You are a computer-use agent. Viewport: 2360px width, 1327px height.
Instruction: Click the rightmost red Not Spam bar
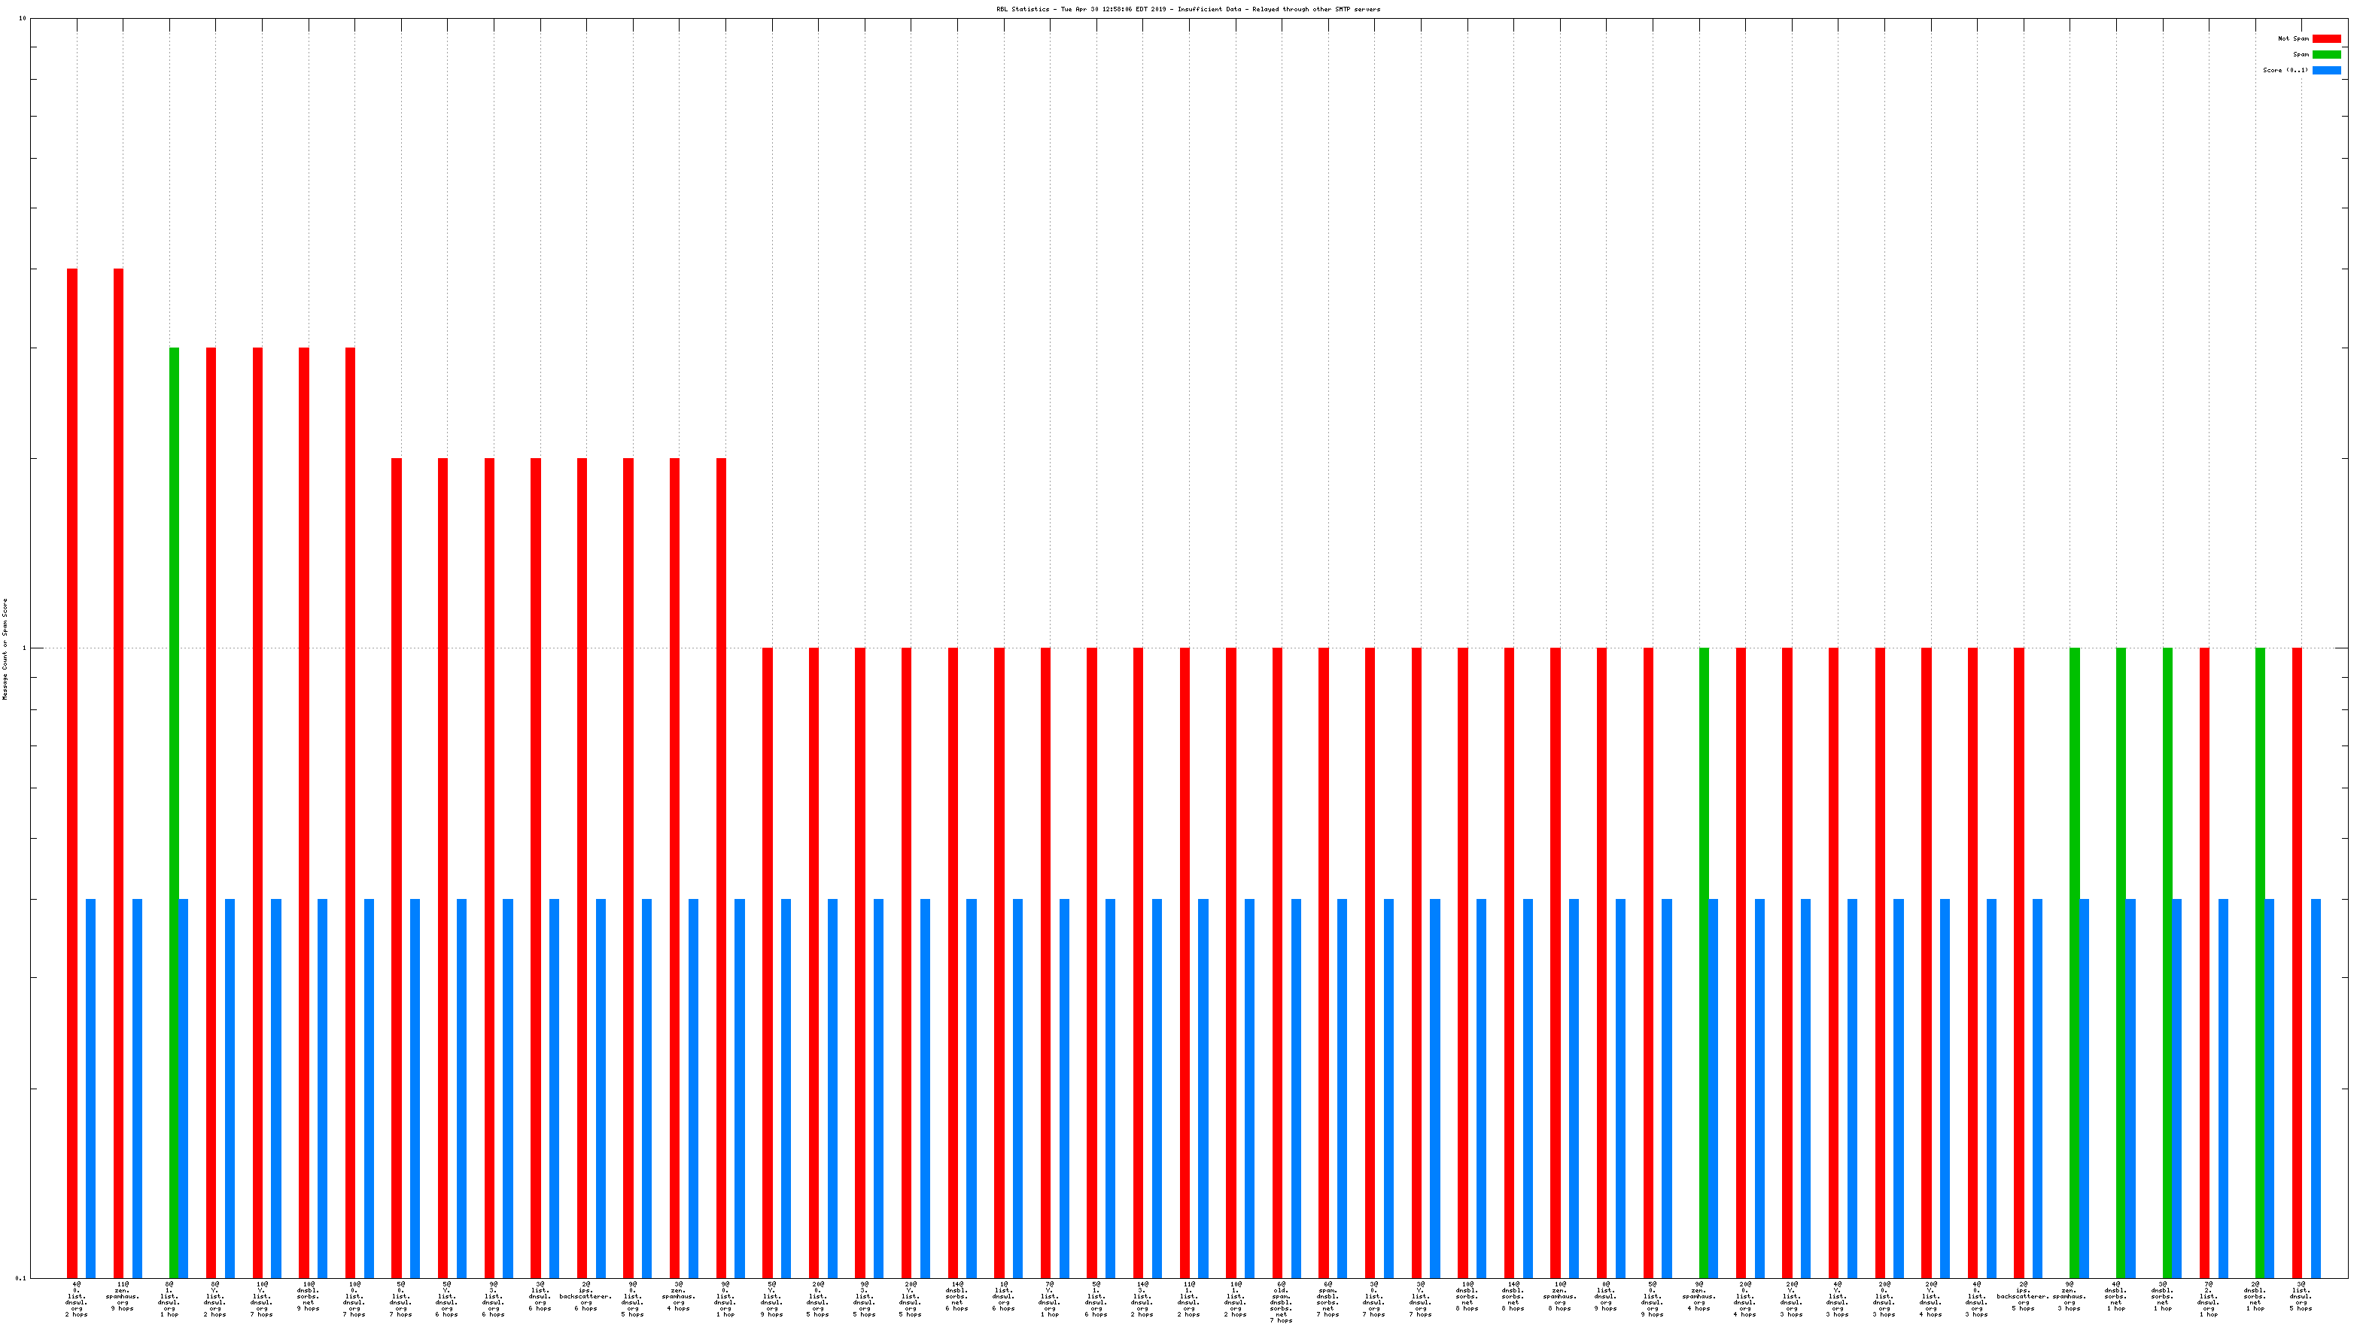2297,961
